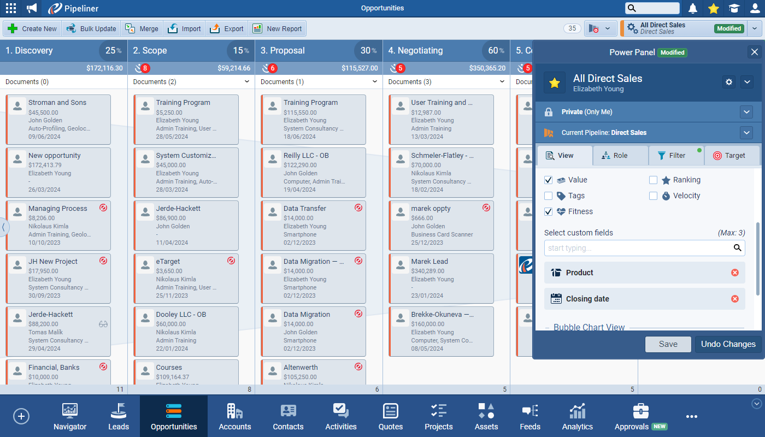Image resolution: width=765 pixels, height=437 pixels.
Task: Expand Documents (2) in Scope column
Action: click(x=247, y=82)
